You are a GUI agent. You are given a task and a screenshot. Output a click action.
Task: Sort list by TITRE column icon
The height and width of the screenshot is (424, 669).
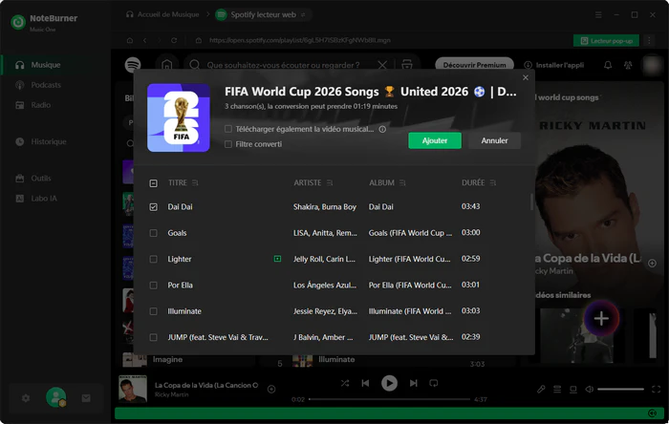coord(195,182)
